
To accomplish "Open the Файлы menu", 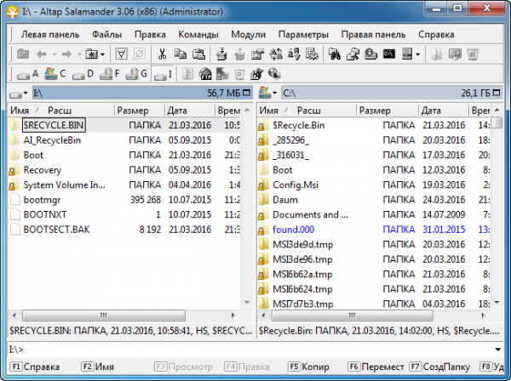I will pyautogui.click(x=107, y=35).
